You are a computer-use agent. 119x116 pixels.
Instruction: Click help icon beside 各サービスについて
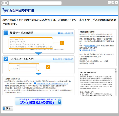(x=59, y=33)
